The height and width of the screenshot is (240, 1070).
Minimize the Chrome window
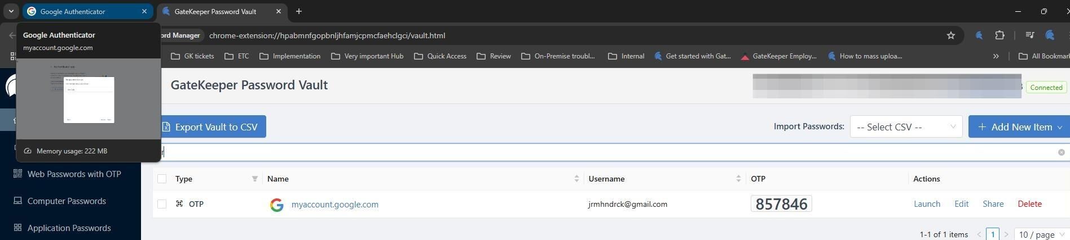(x=1018, y=11)
